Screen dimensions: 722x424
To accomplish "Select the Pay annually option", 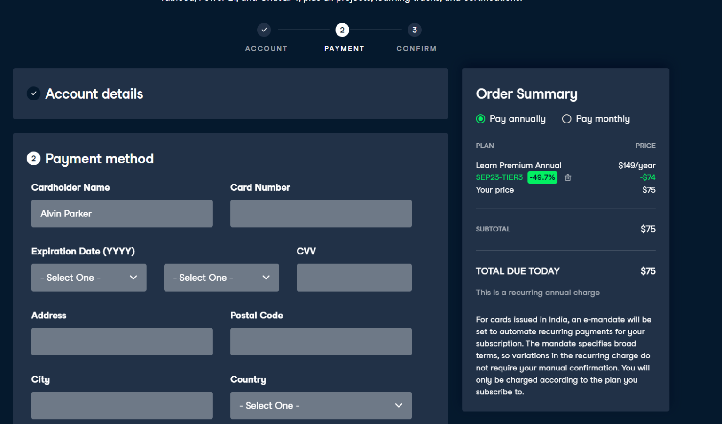I will [x=480, y=119].
